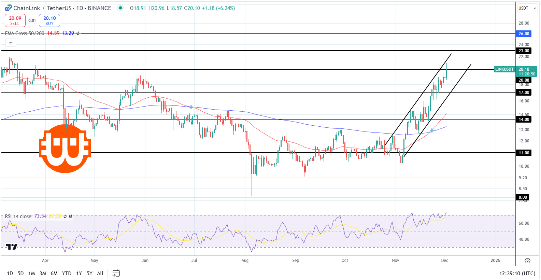Select the 26.00 price line label
Viewport: 541px width, 280px height.
[x=524, y=33]
